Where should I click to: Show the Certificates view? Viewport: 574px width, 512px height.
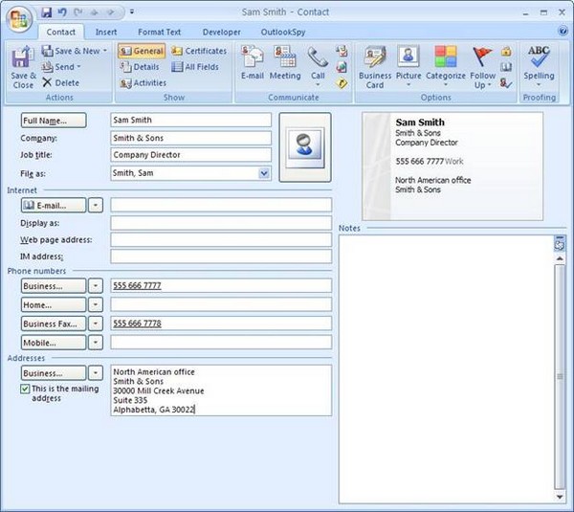coord(199,51)
